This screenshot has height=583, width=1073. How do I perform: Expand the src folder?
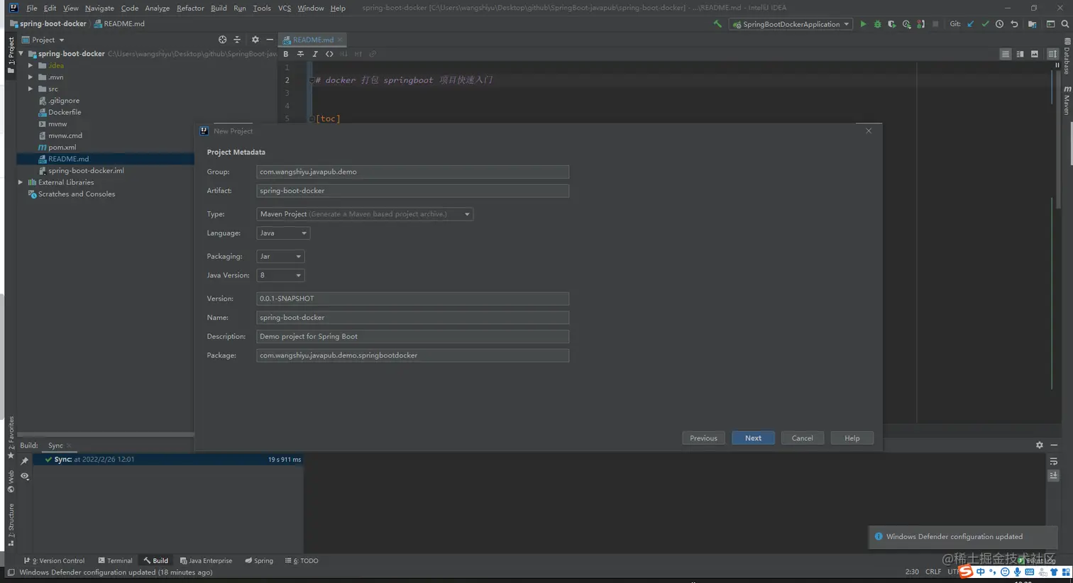(x=31, y=89)
